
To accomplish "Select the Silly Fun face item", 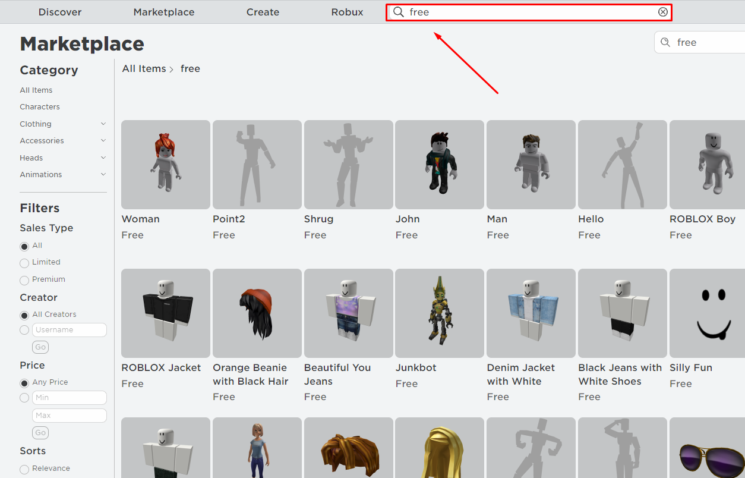I will (x=707, y=313).
